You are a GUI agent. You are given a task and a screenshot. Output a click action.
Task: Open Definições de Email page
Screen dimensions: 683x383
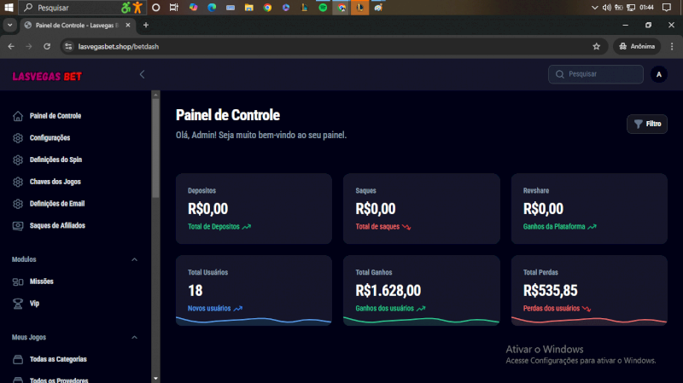pyautogui.click(x=57, y=204)
